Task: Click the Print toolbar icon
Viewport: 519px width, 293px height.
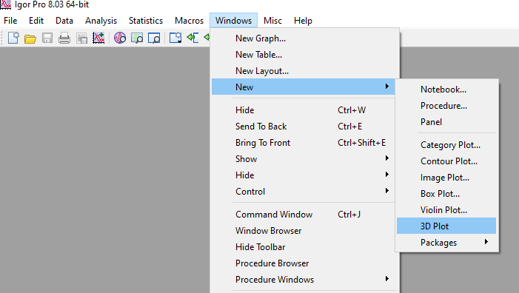Action: (64, 38)
